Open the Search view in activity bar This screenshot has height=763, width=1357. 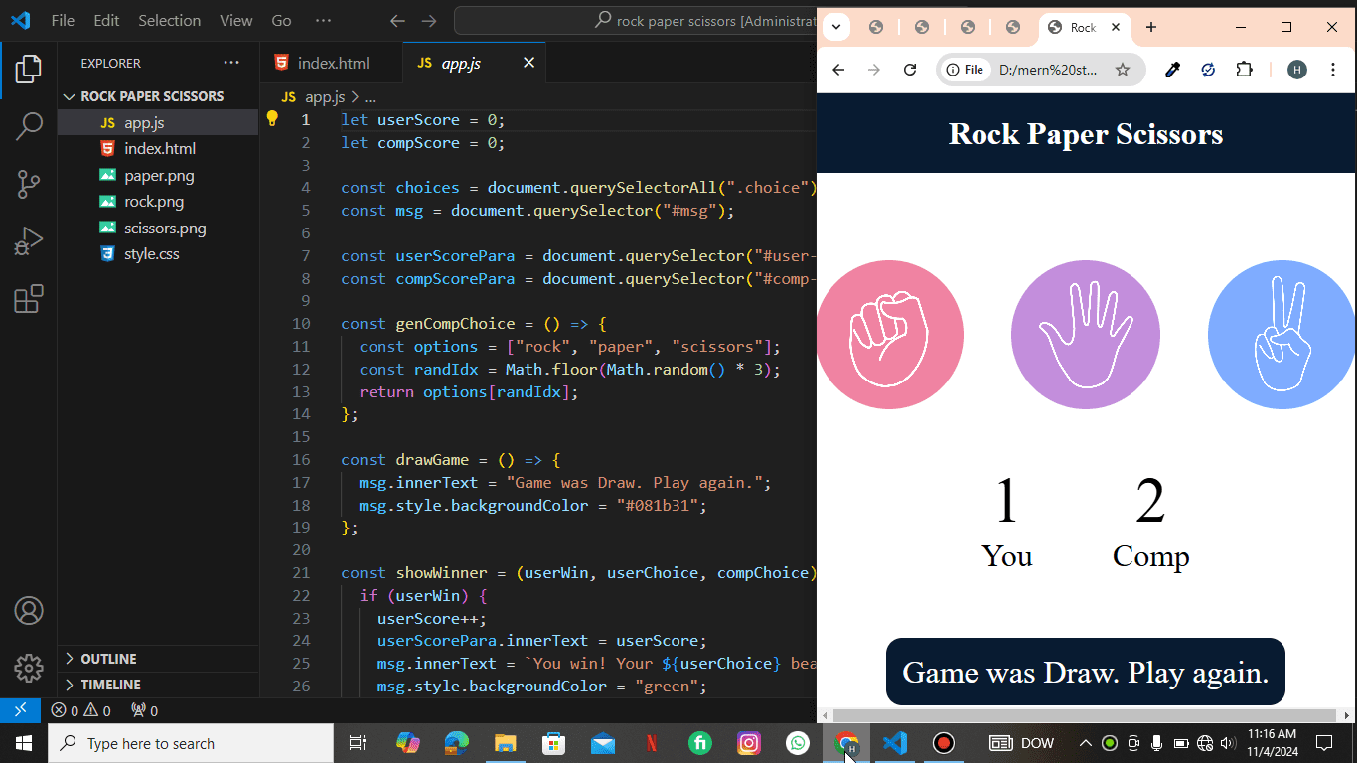(x=29, y=126)
